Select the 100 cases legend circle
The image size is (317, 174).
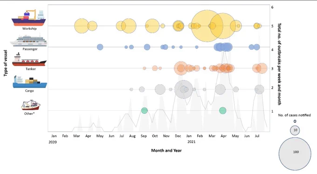(x=295, y=152)
